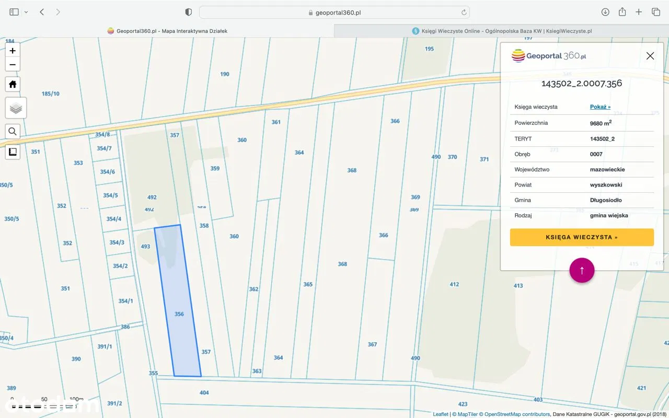
Task: Click the 'Pokaż »' link
Action: coord(600,107)
